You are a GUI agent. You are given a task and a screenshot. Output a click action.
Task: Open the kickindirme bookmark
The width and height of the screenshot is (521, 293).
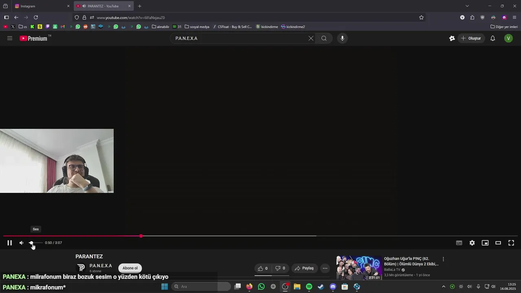[x=267, y=27]
